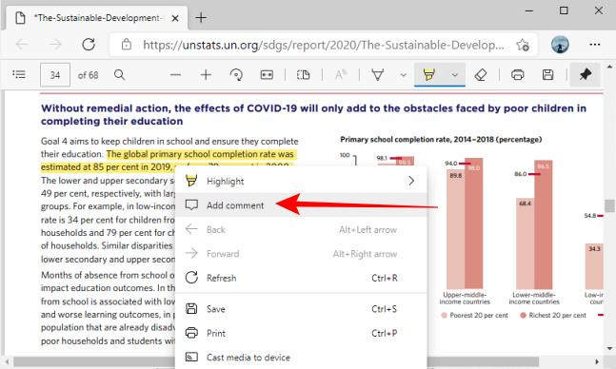Click the address bar URL
Viewport: 616px width, 369px height.
(x=324, y=45)
